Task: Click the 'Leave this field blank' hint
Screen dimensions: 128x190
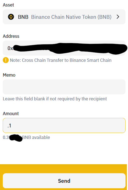Action: (55, 99)
